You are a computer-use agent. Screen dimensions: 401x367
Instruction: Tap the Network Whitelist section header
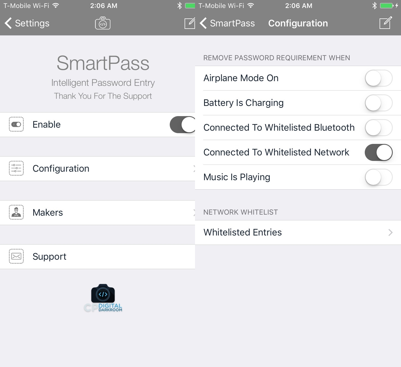tap(241, 212)
